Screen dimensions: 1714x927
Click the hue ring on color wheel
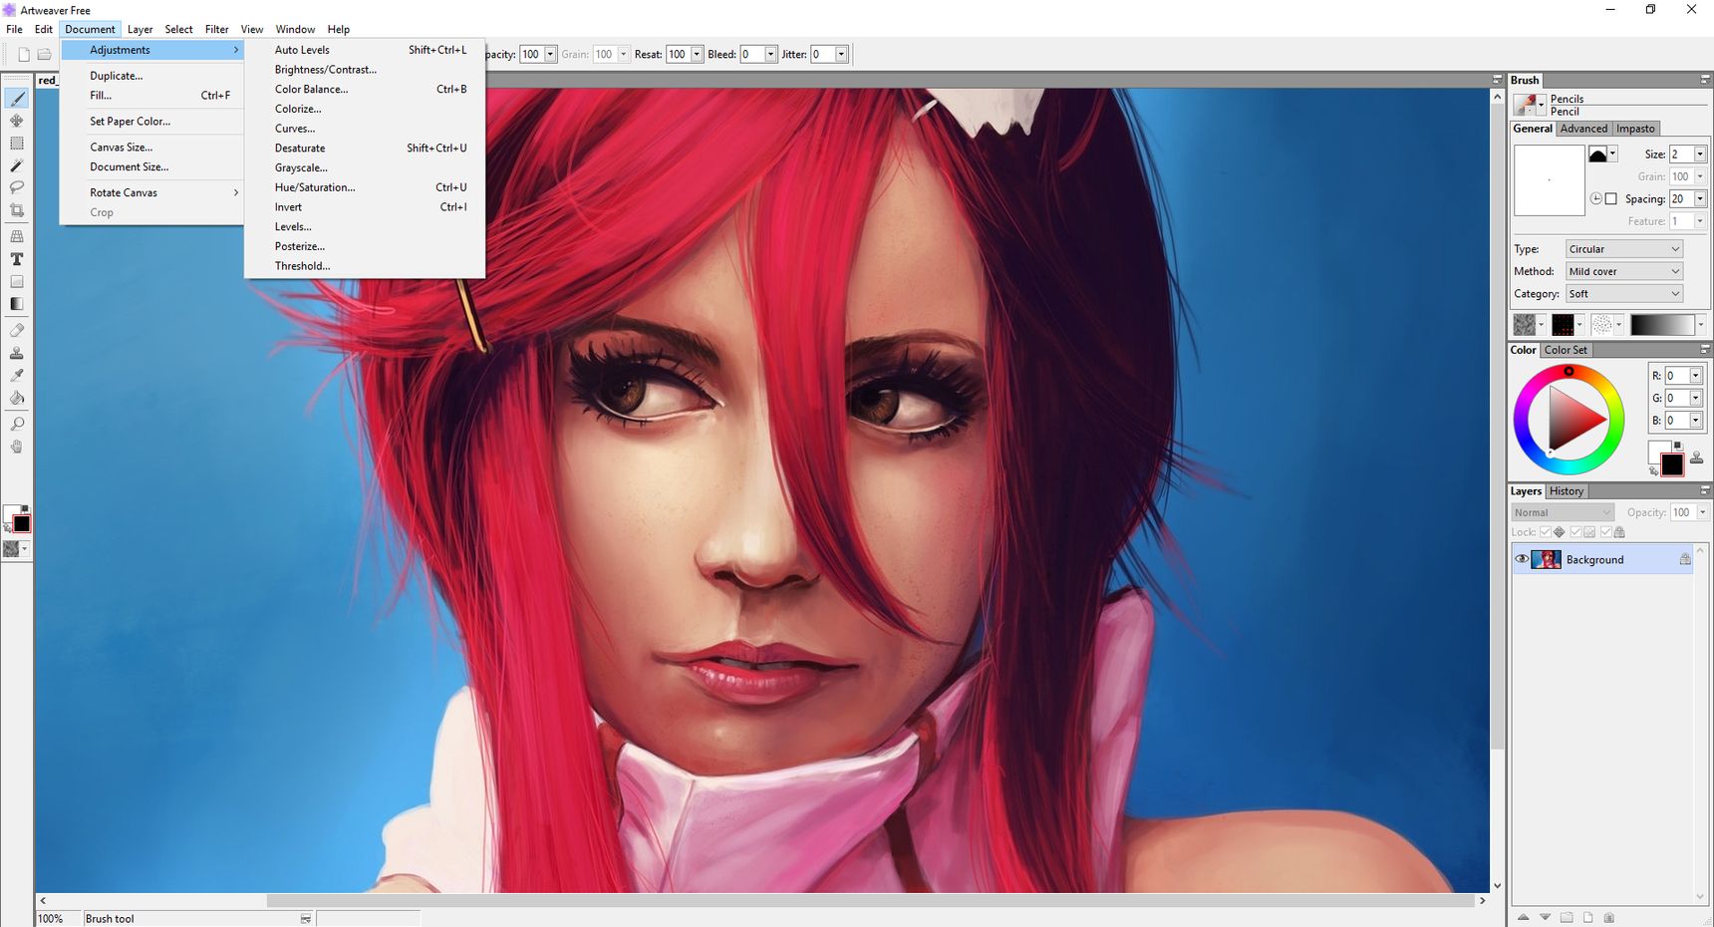coord(1569,371)
